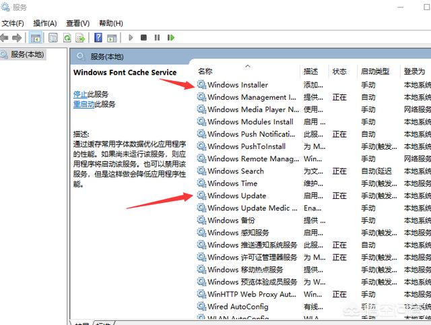This screenshot has width=431, height=325.
Task: Select the Windows Search service name
Action: click(x=236, y=171)
